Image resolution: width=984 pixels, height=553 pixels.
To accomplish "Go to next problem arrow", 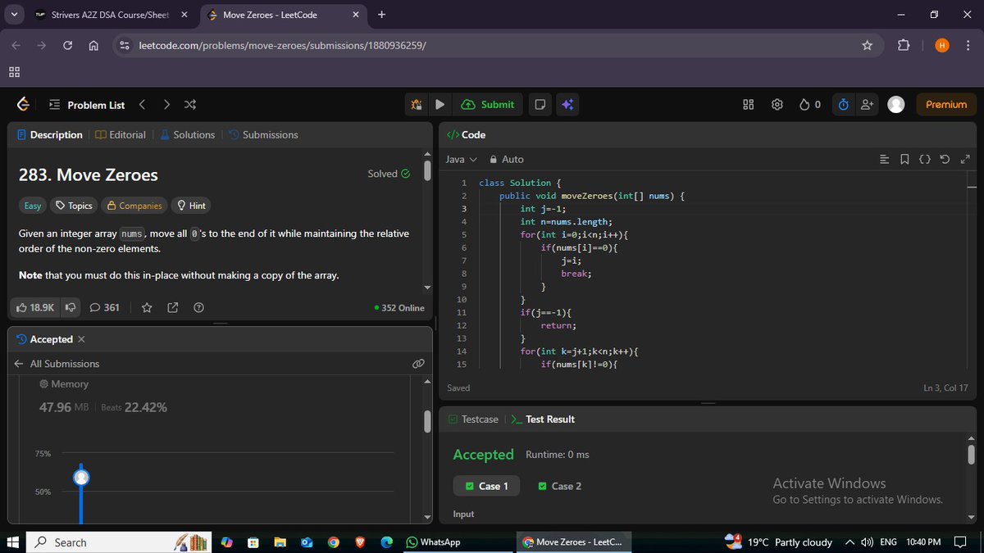I will point(166,104).
